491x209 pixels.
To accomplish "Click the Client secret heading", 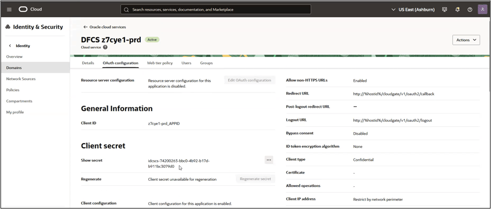I will [103, 146].
